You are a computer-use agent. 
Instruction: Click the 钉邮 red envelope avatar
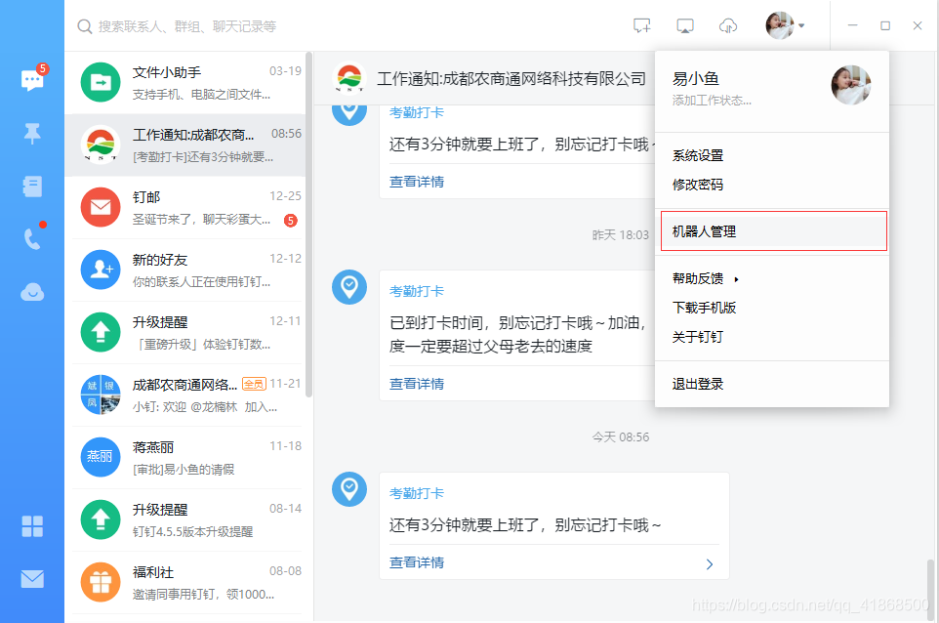coord(100,207)
